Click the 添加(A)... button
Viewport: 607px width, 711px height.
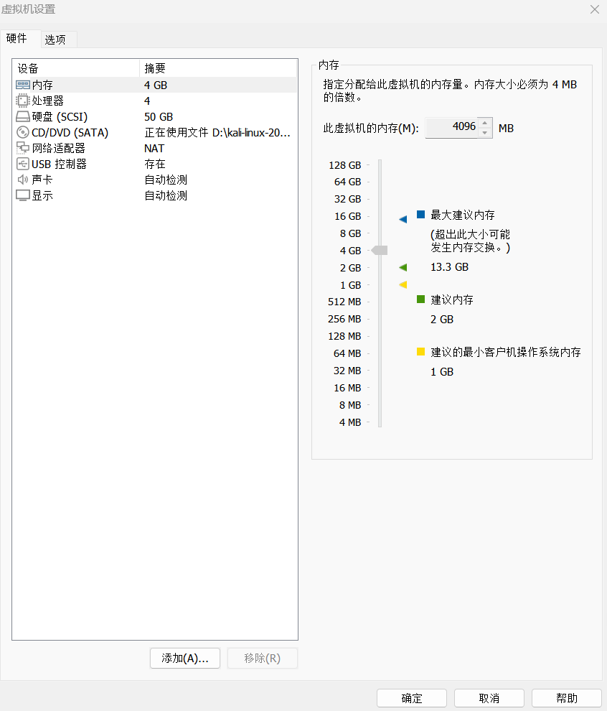click(185, 658)
